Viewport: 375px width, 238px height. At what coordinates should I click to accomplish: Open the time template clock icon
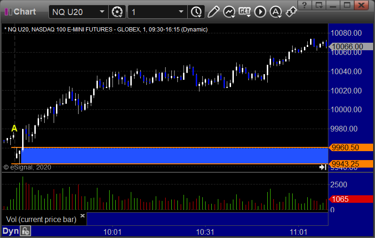click(196, 12)
